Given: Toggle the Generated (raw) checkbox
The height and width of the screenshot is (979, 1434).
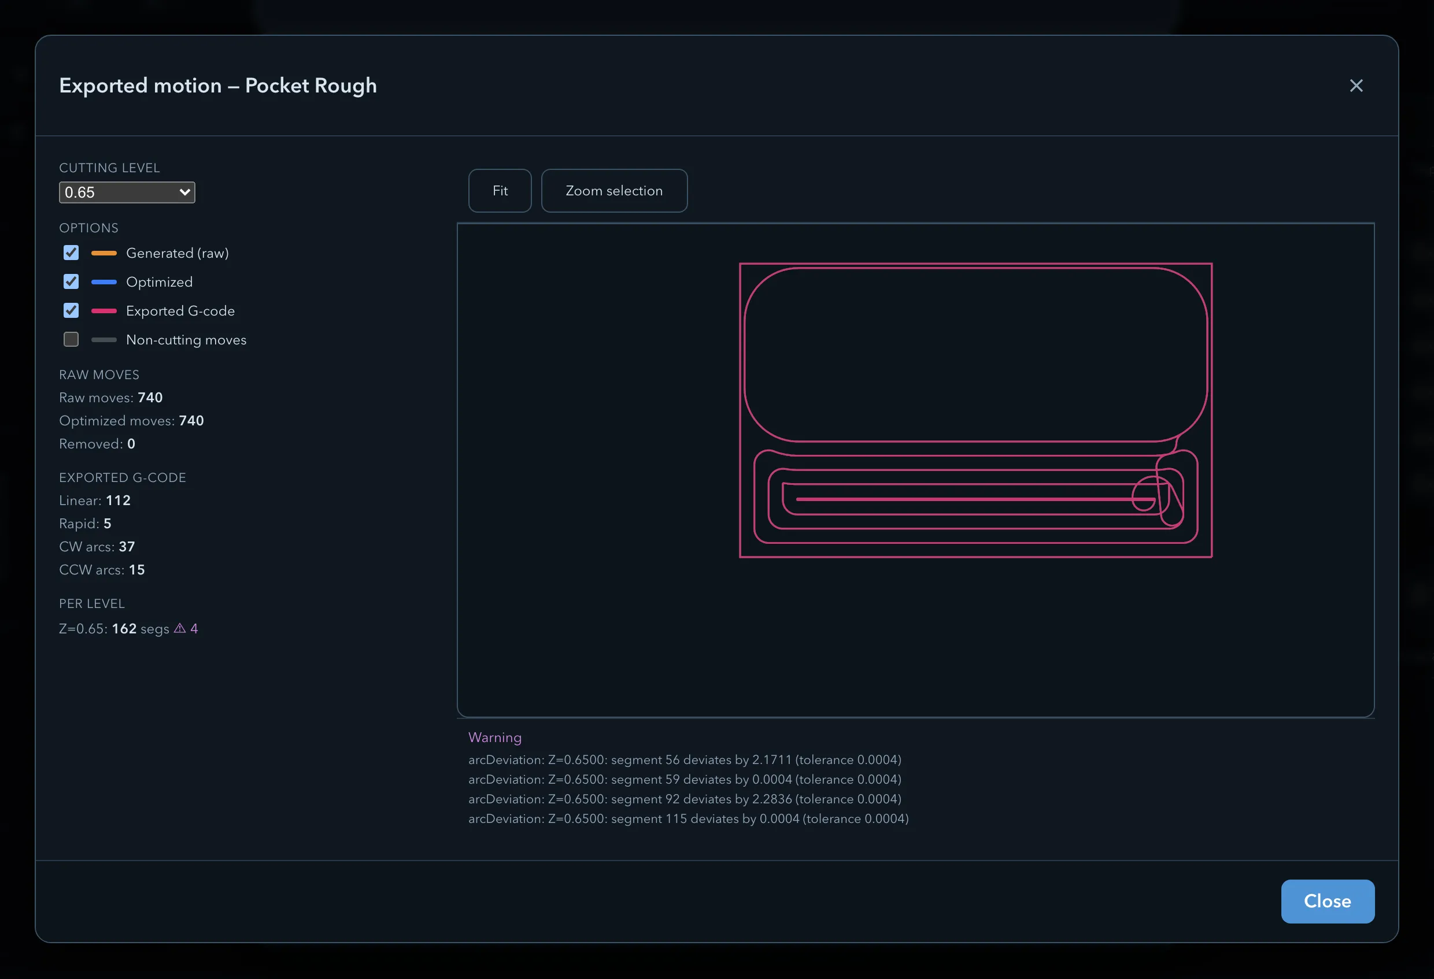Looking at the screenshot, I should tap(71, 253).
